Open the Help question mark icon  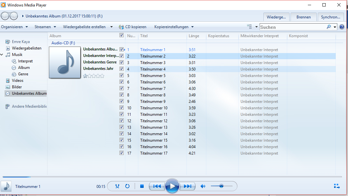click(342, 27)
